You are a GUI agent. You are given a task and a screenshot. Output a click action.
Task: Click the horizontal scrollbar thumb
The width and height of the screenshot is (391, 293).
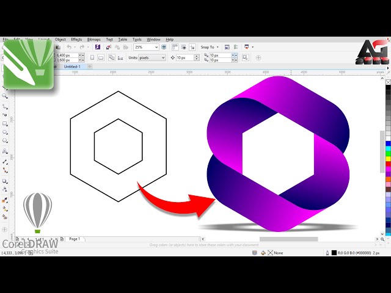(x=289, y=239)
